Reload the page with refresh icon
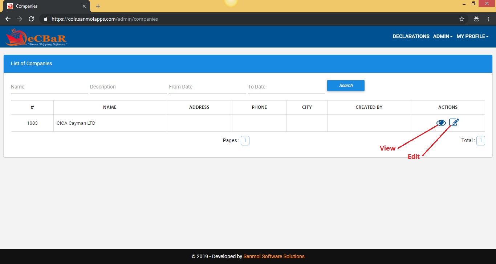 coord(31,19)
